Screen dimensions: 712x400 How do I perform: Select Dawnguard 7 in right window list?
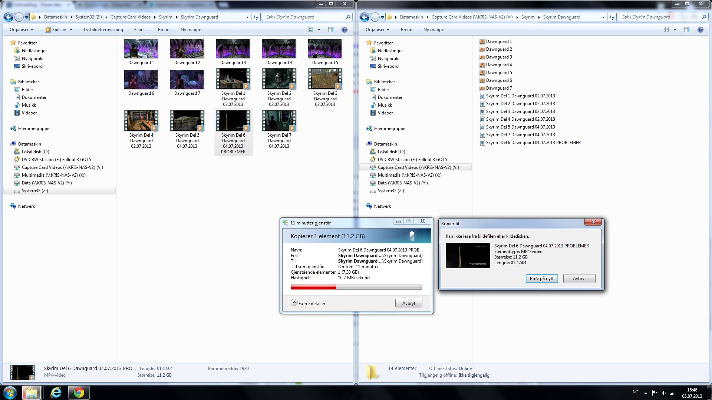(x=495, y=88)
